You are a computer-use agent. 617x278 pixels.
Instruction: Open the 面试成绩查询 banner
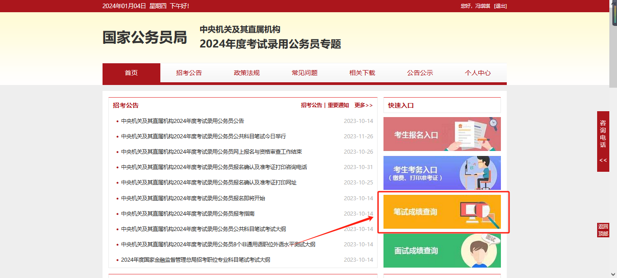coord(442,251)
